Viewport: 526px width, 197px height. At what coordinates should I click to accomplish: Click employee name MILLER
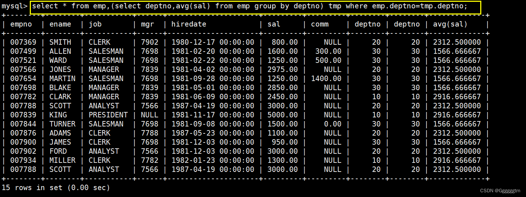coord(62,160)
